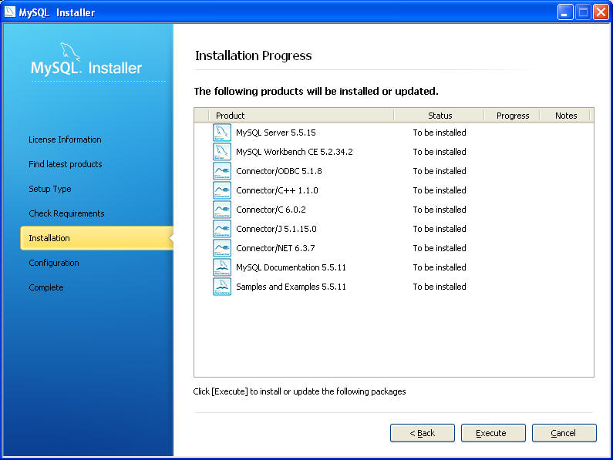Screen dimensions: 613x460
Task: Select the MySQL Documentation 5.5.11 icon
Action: (222, 267)
